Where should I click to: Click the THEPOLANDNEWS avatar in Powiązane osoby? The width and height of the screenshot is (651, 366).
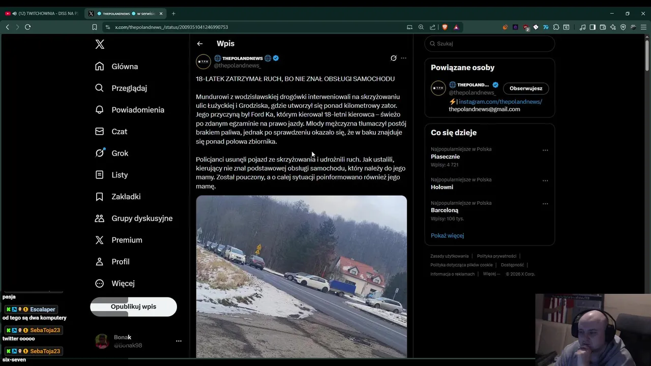point(438,88)
